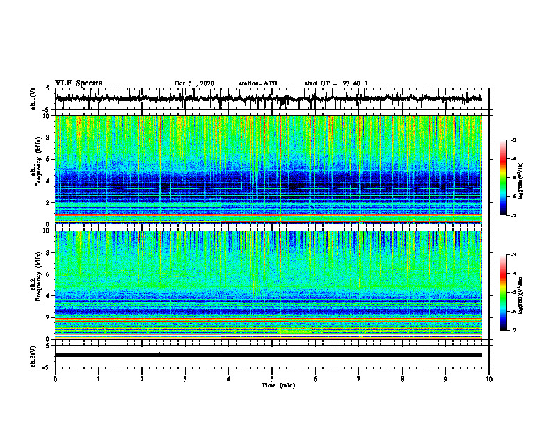Click the time axis tick label '5'
The image size is (551, 425).
pyautogui.click(x=272, y=379)
